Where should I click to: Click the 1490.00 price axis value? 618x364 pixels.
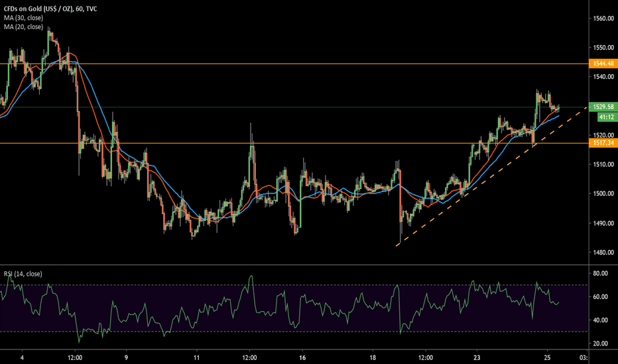603,223
